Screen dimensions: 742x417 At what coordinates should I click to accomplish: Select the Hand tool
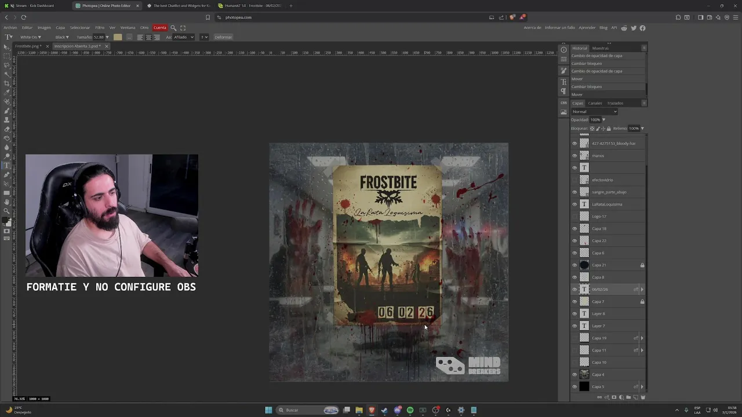click(6, 202)
